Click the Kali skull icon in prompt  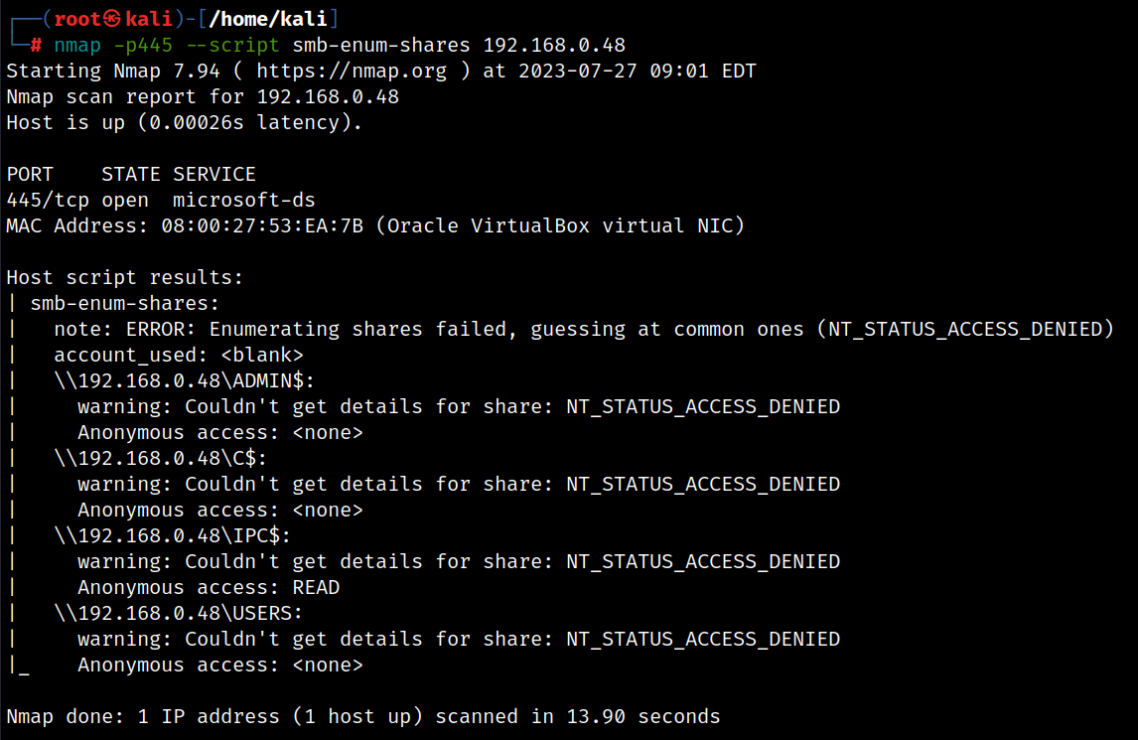coord(112,18)
